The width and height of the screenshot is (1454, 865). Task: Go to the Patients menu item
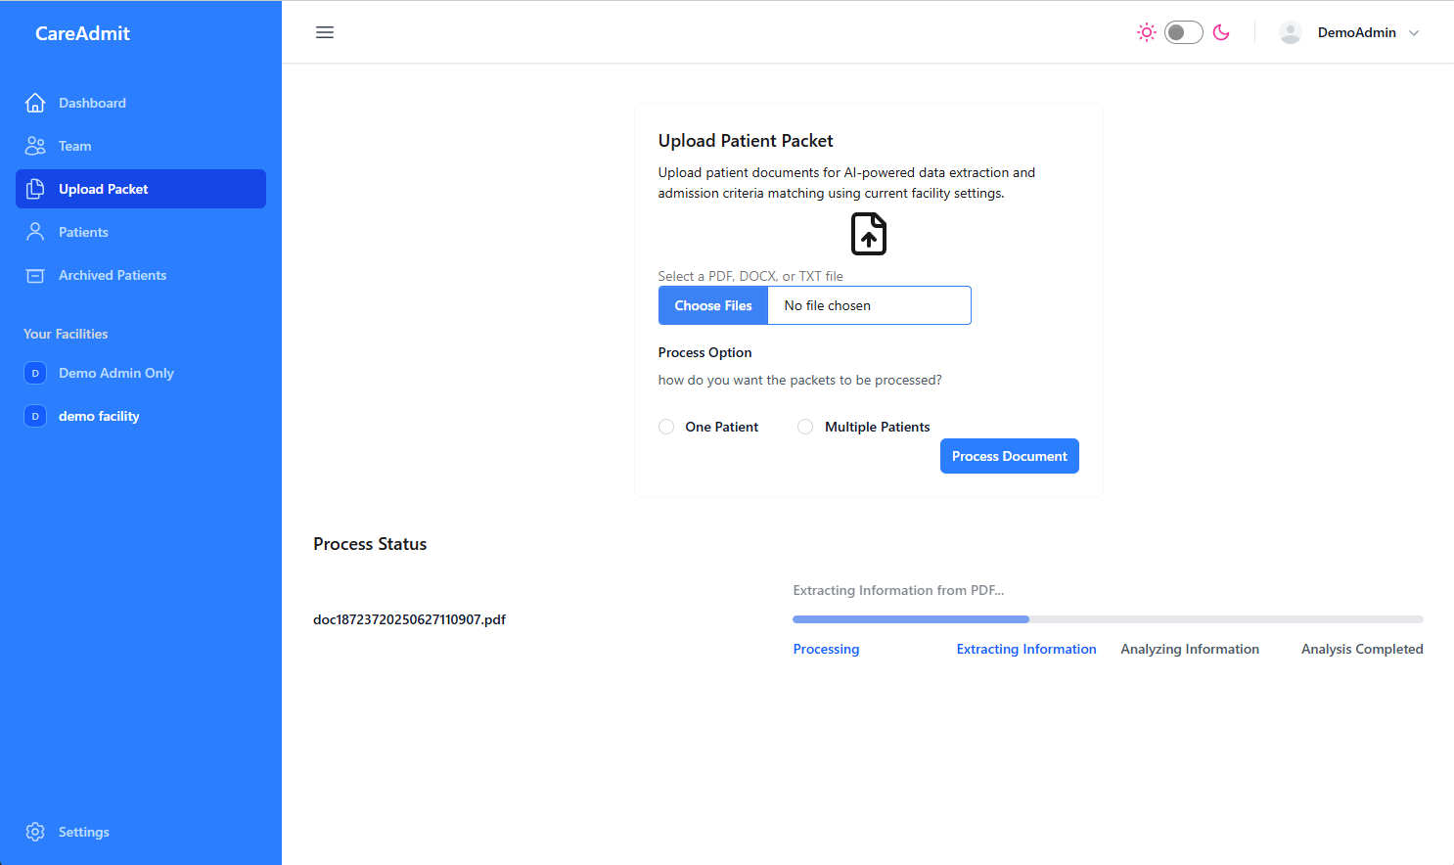click(x=83, y=232)
